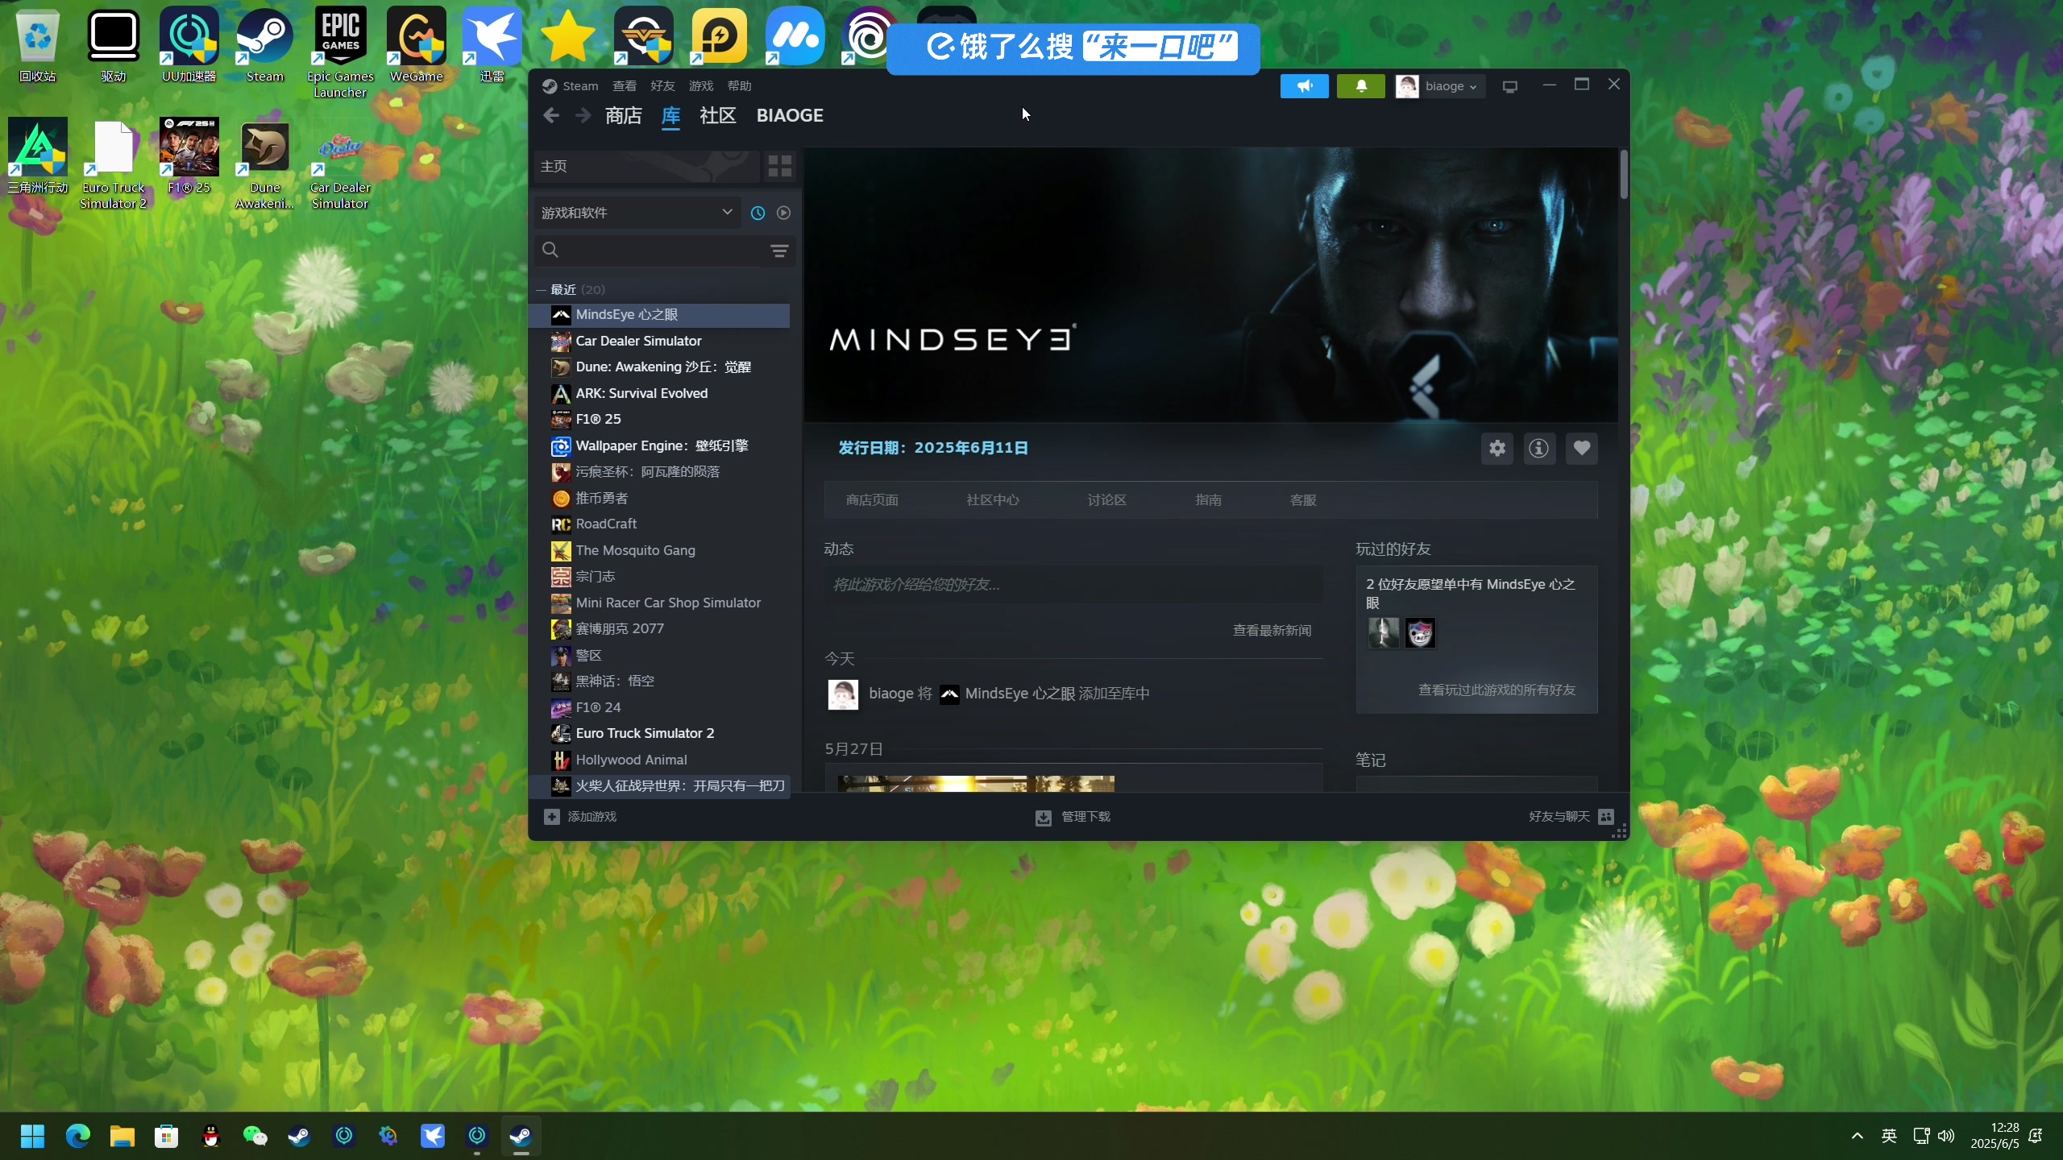The width and height of the screenshot is (2063, 1160).
Task: Select Car Dealer Simulator in library
Action: (x=659, y=342)
